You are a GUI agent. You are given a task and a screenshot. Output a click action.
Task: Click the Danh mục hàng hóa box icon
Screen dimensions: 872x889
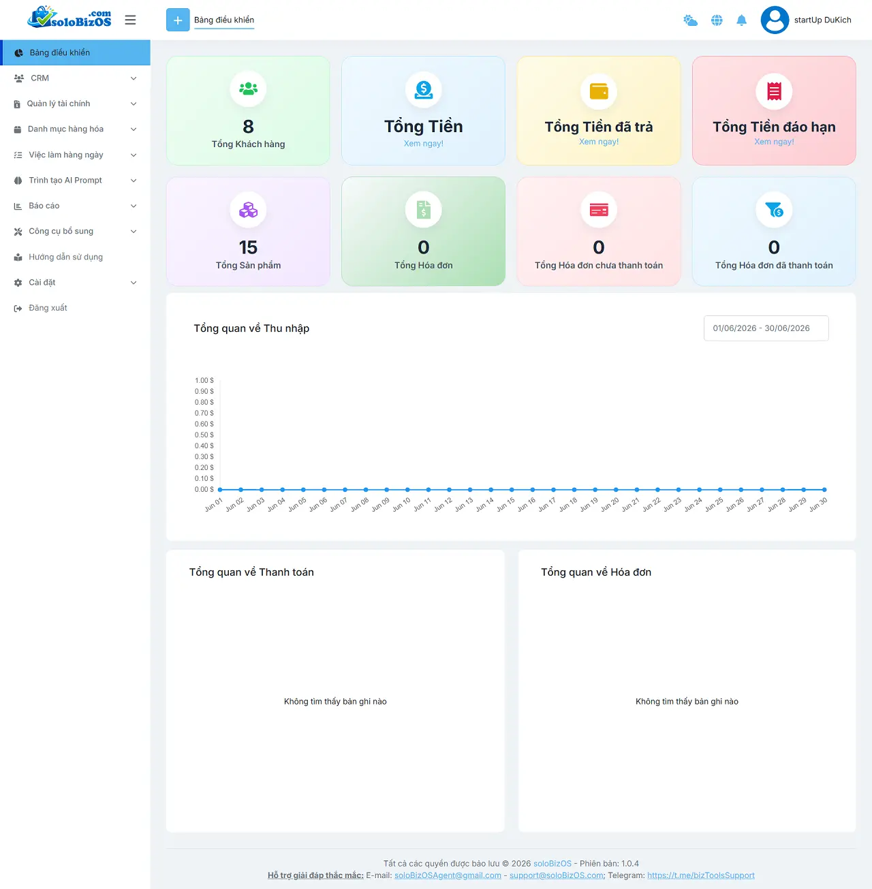click(18, 129)
